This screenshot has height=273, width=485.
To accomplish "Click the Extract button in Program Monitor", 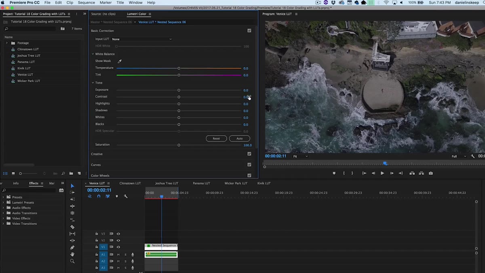I will coord(422,173).
